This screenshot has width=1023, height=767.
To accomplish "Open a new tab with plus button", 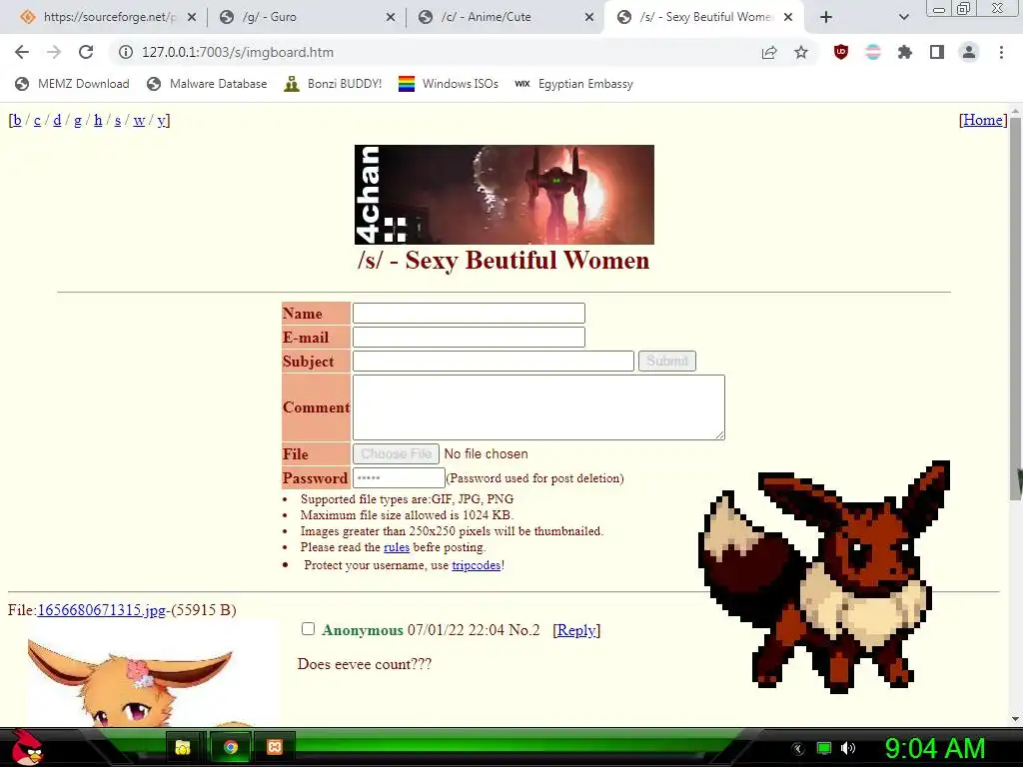I will pyautogui.click(x=826, y=17).
